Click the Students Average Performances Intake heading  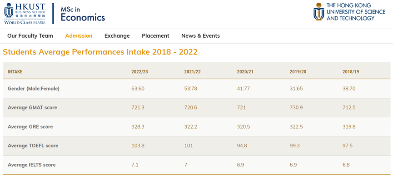pos(100,52)
